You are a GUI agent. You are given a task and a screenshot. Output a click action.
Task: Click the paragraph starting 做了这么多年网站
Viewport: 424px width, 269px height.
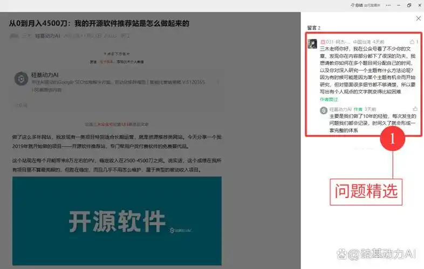point(117,141)
